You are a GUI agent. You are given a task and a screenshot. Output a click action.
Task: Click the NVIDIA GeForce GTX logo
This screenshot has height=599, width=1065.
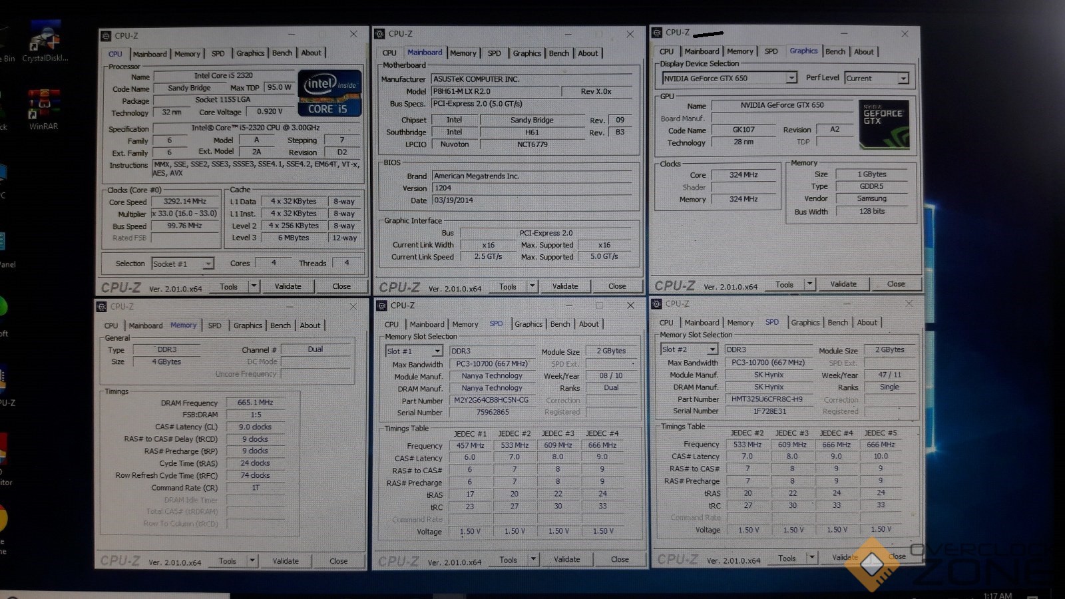(884, 123)
